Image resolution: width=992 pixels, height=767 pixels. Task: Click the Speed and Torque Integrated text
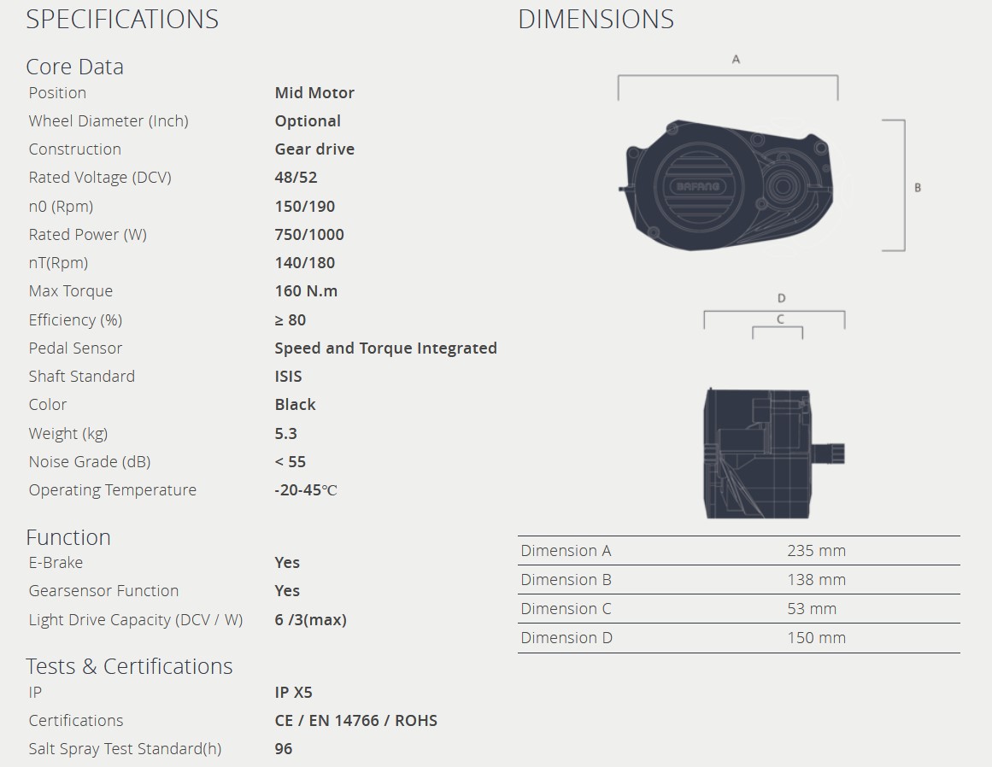385,348
